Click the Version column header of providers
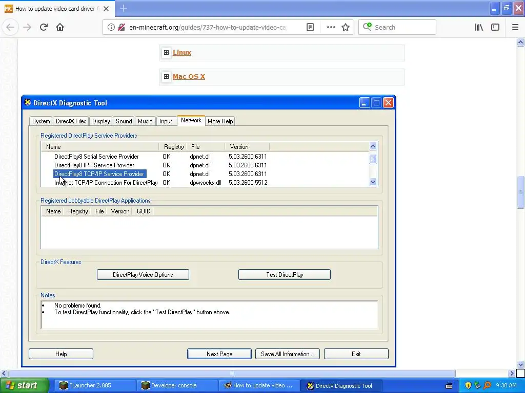Image resolution: width=525 pixels, height=393 pixels. pos(248,147)
